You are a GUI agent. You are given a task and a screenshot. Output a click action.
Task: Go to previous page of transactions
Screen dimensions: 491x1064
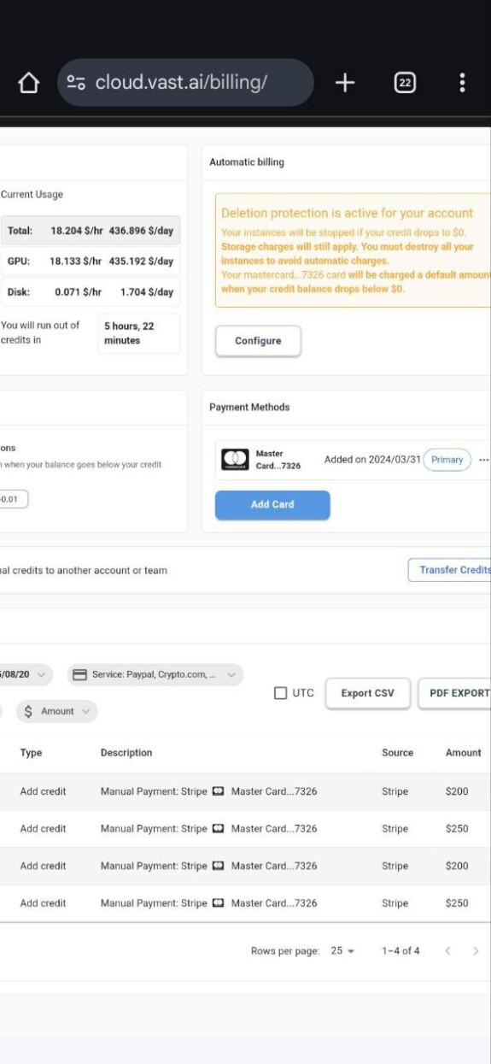click(x=447, y=951)
